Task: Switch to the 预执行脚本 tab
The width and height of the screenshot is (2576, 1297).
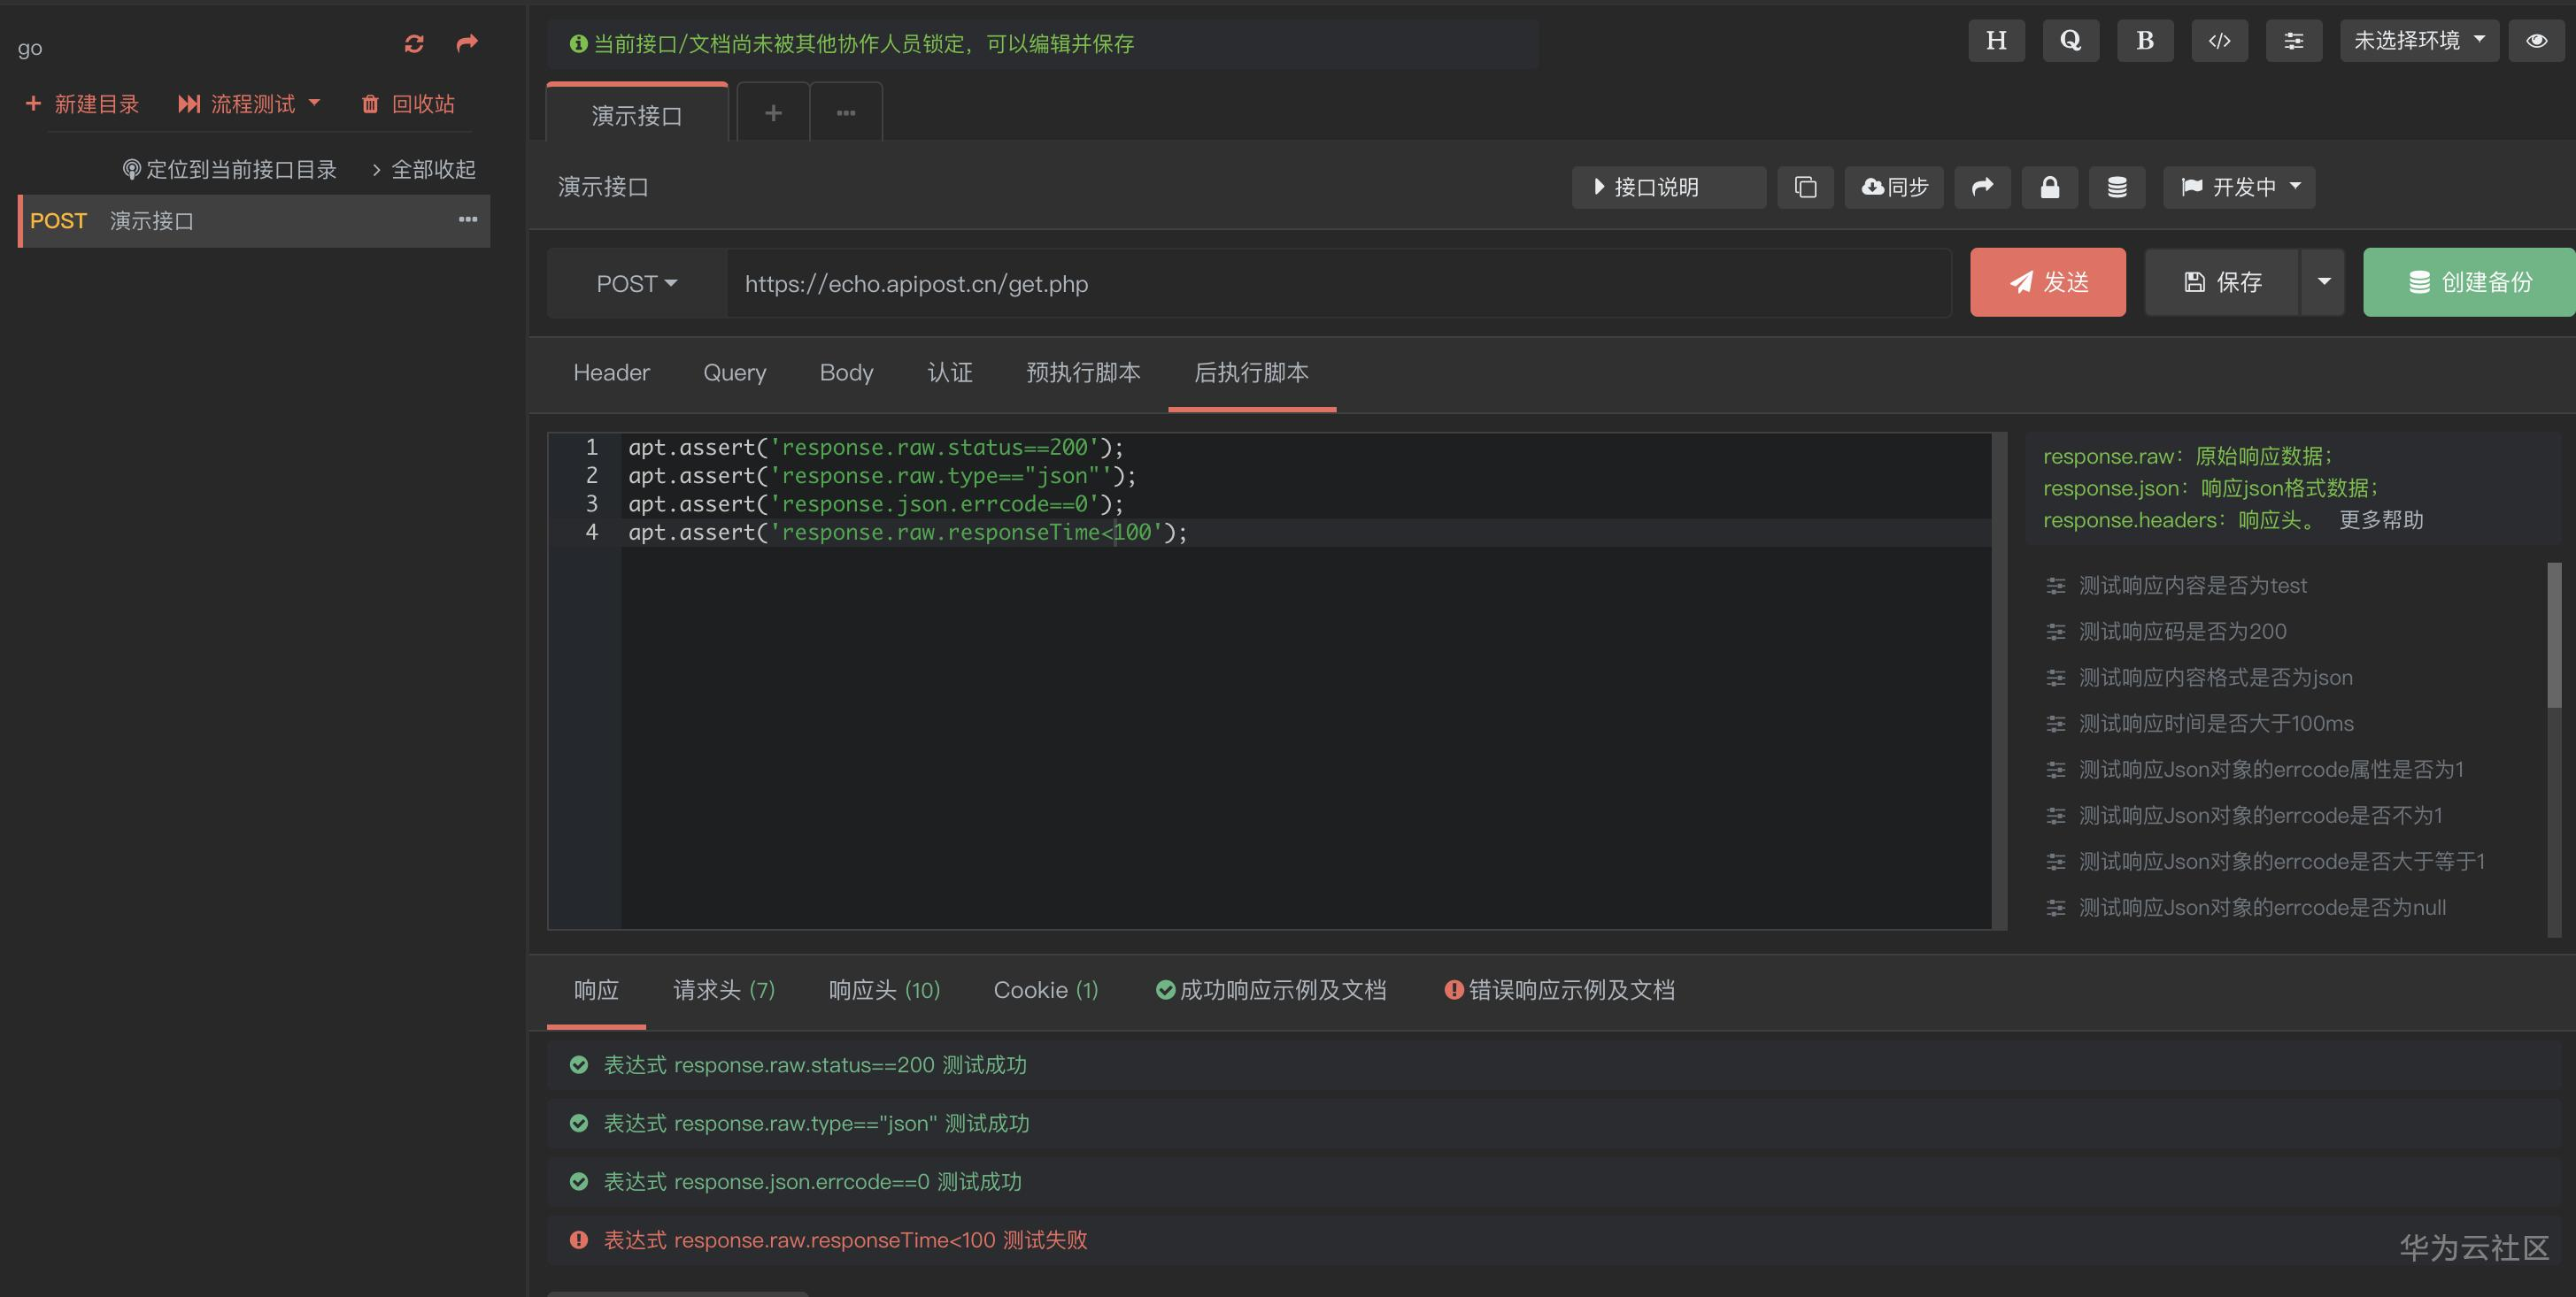Action: click(x=1083, y=372)
